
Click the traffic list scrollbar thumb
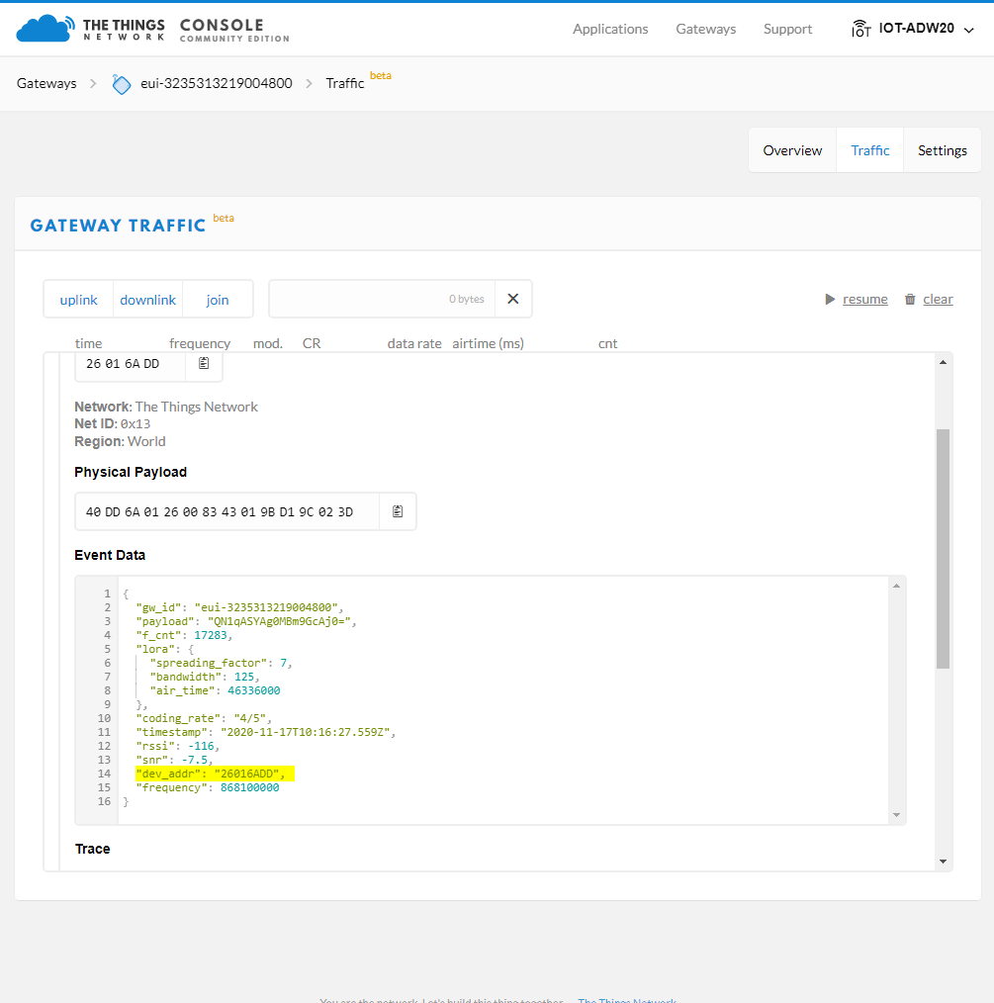(943, 548)
